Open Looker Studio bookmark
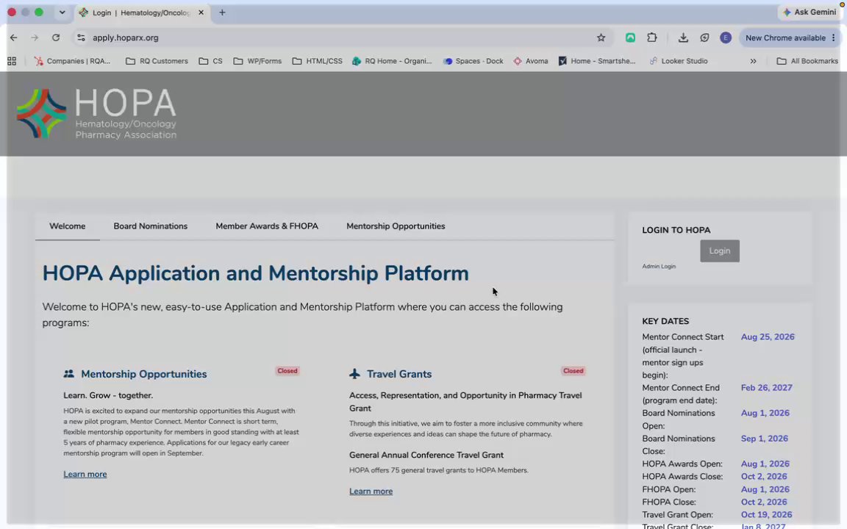The width and height of the screenshot is (847, 529). click(x=679, y=61)
